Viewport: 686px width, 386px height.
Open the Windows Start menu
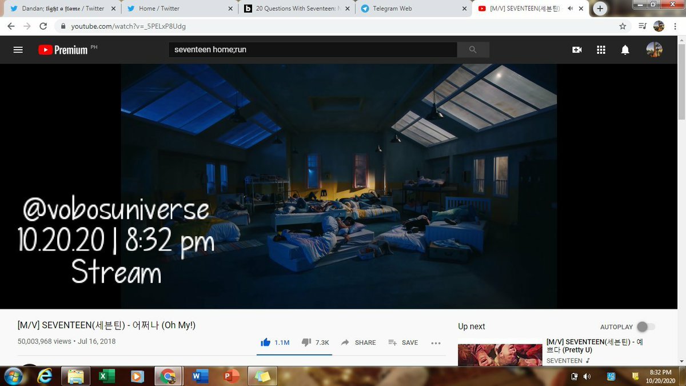point(13,376)
